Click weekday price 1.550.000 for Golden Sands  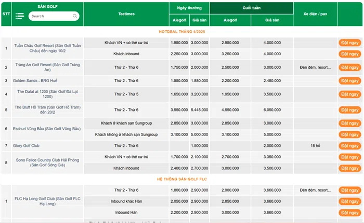point(179,81)
